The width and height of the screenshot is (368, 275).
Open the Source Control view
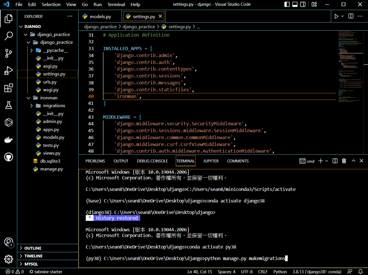pos(9,54)
